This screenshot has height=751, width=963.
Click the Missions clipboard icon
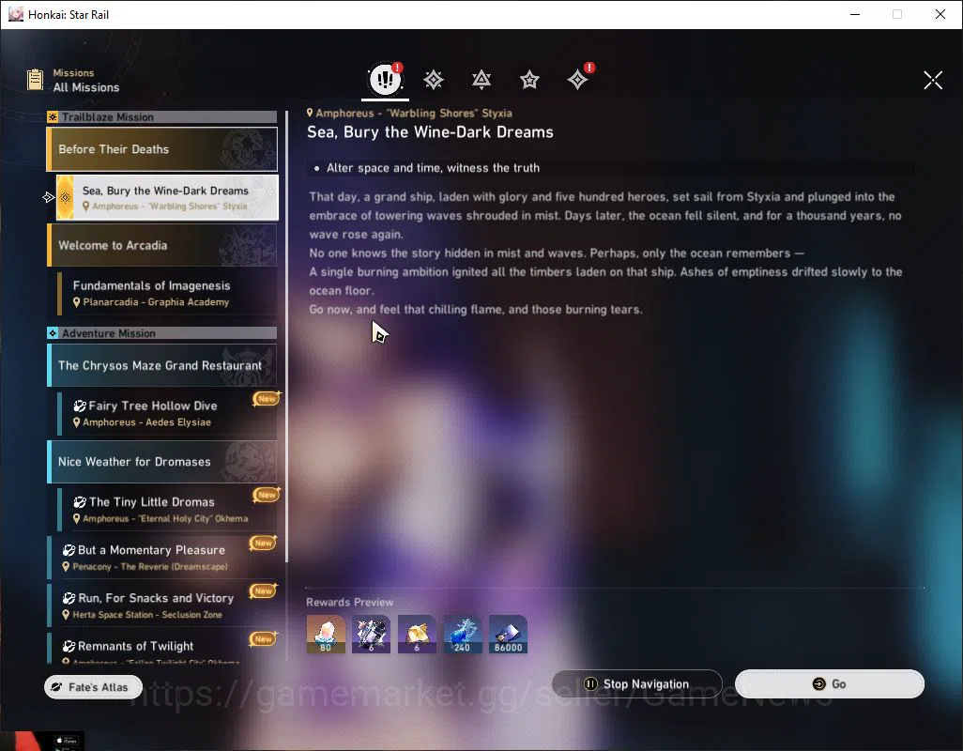tap(35, 80)
